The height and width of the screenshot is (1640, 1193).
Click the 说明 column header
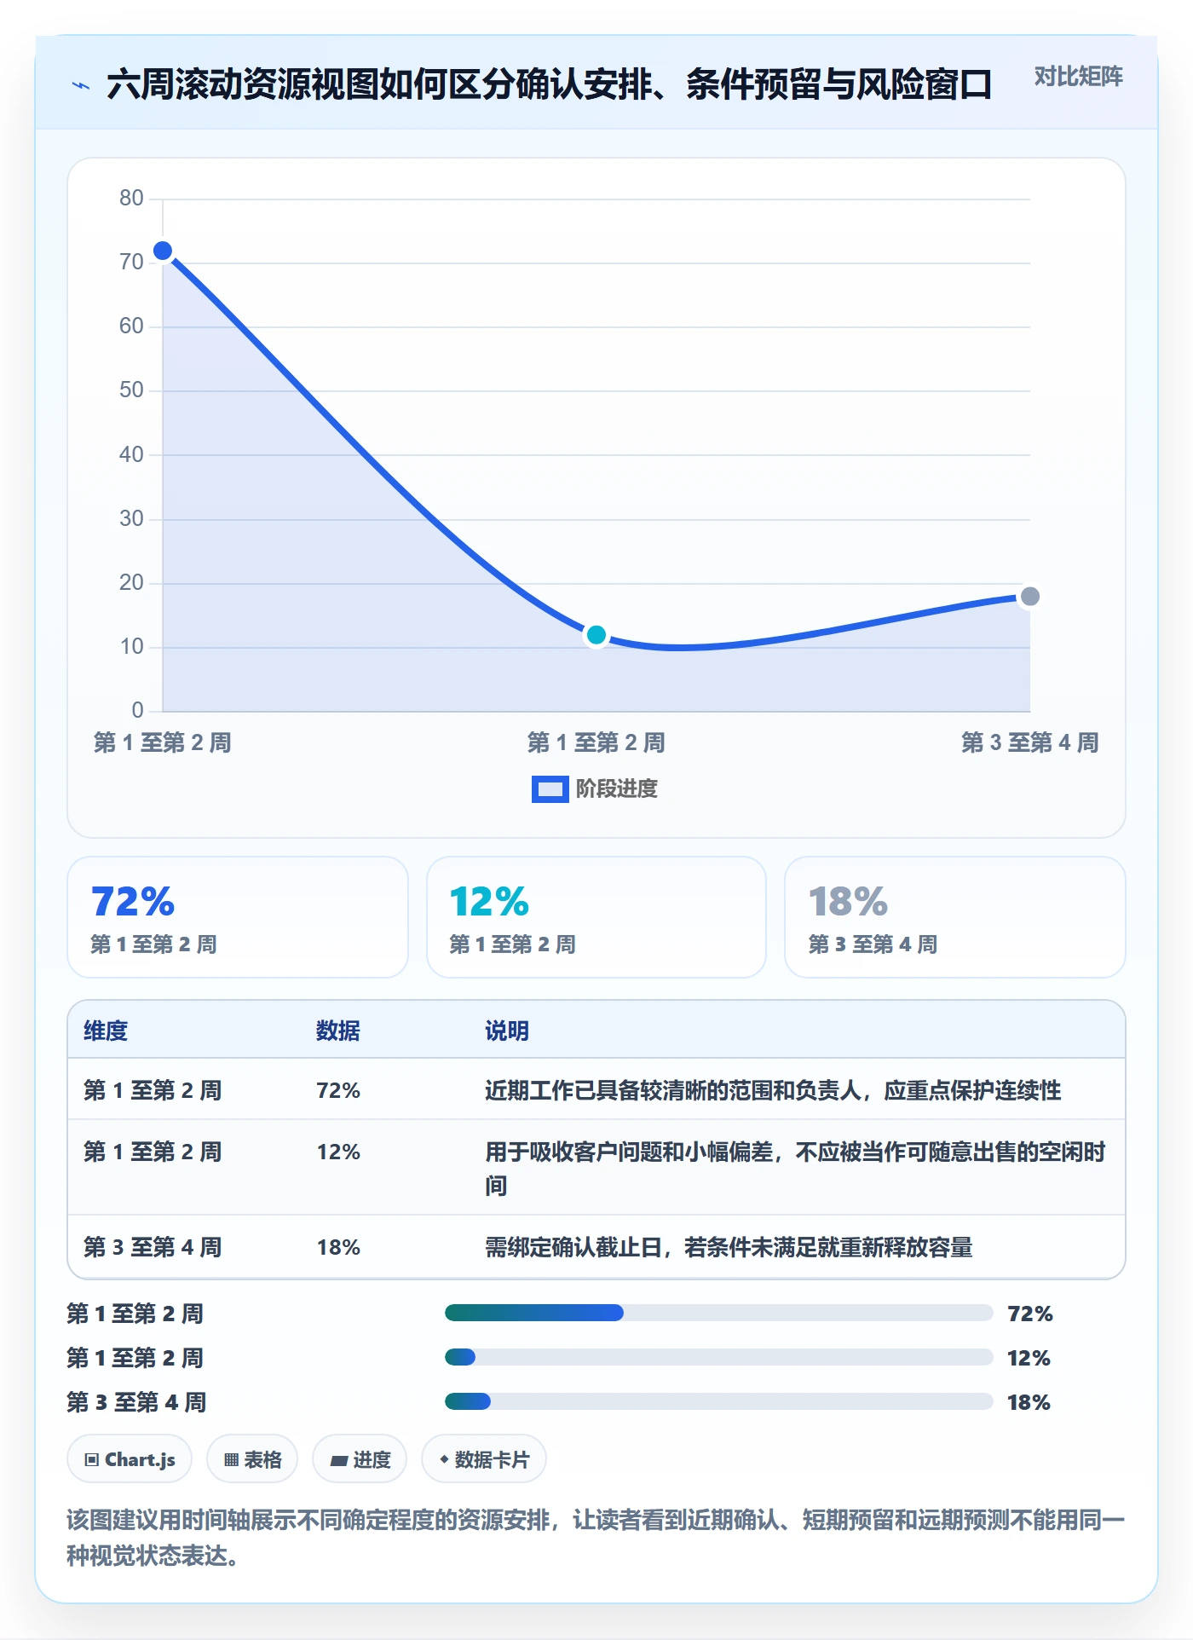point(507,1031)
